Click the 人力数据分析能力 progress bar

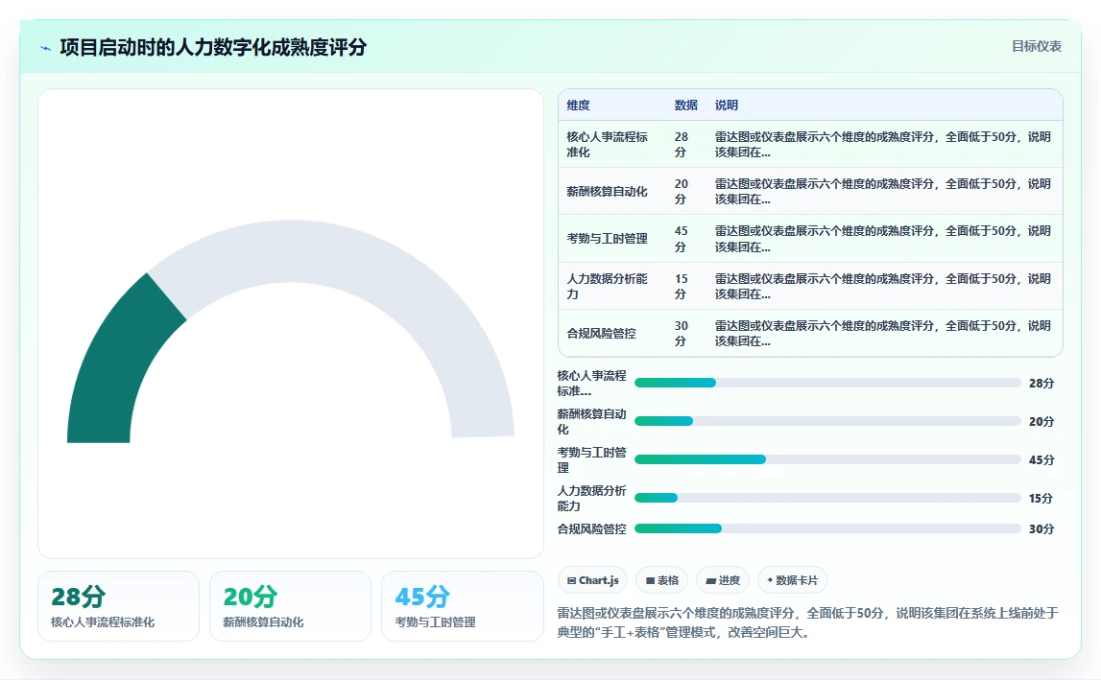point(827,498)
